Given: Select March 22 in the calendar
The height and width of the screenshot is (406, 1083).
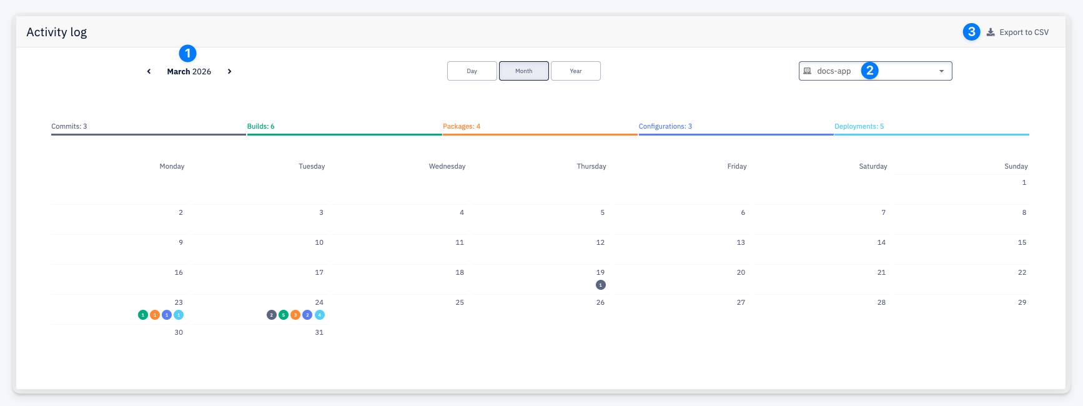Looking at the screenshot, I should tap(1022, 272).
